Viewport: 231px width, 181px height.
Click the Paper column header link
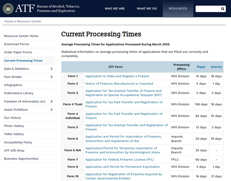point(201,67)
